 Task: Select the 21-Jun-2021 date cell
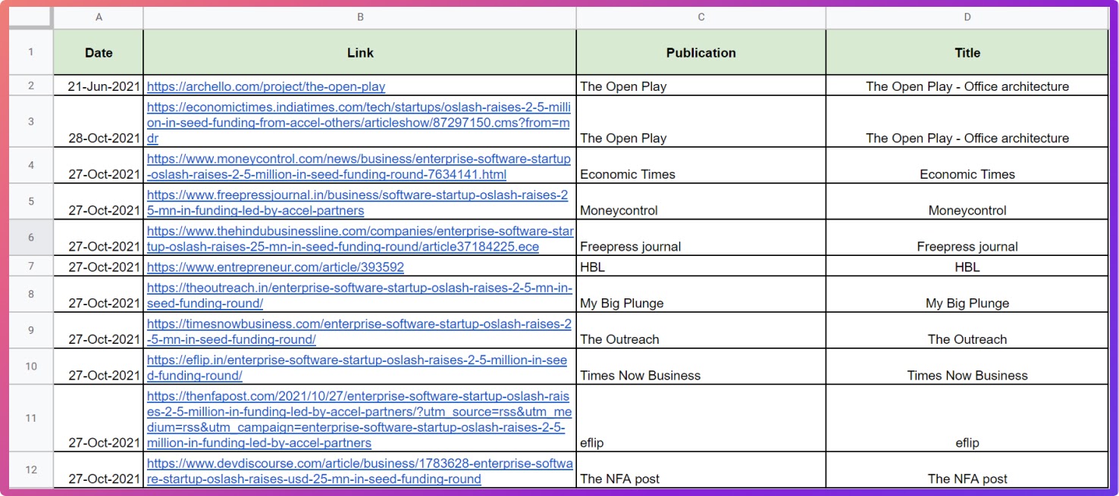[99, 86]
